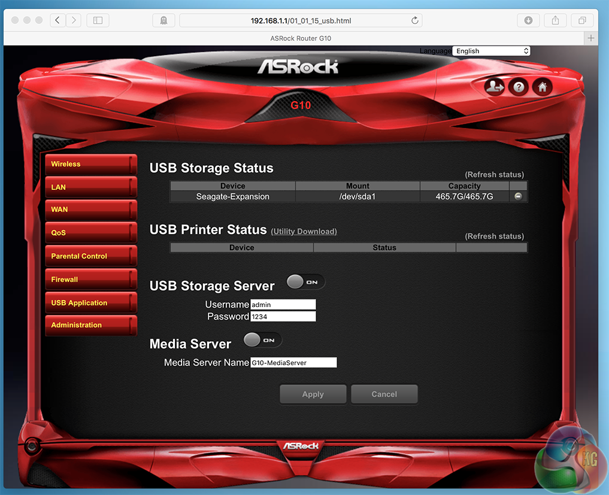
Task: Open the Parental Control menu
Action: tap(91, 256)
